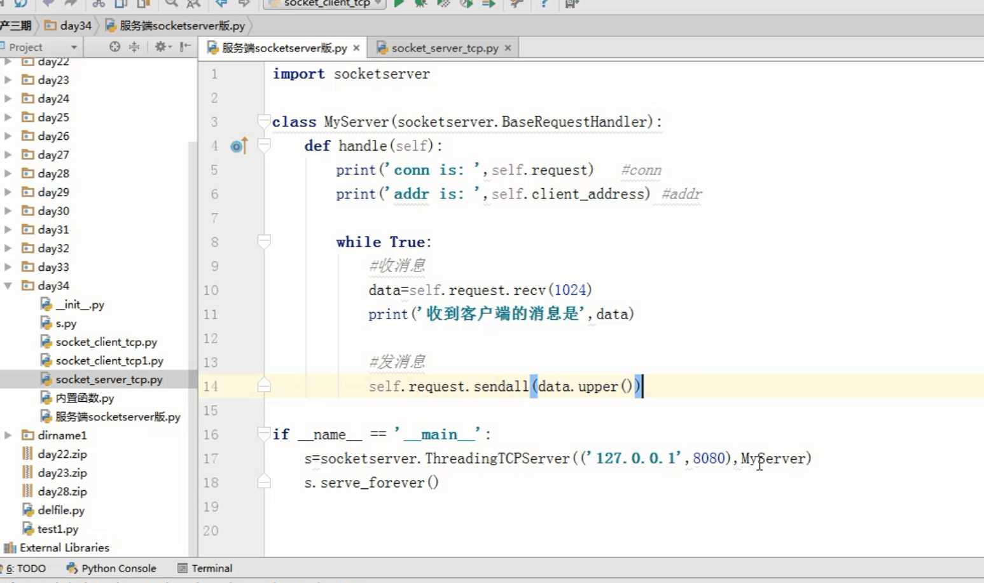Expand the day29 folder

point(8,192)
